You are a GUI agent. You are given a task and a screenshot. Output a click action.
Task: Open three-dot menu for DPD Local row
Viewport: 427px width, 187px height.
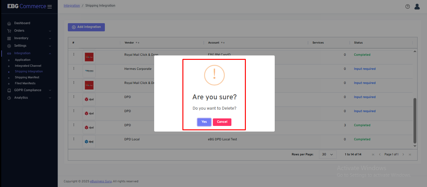point(74,139)
